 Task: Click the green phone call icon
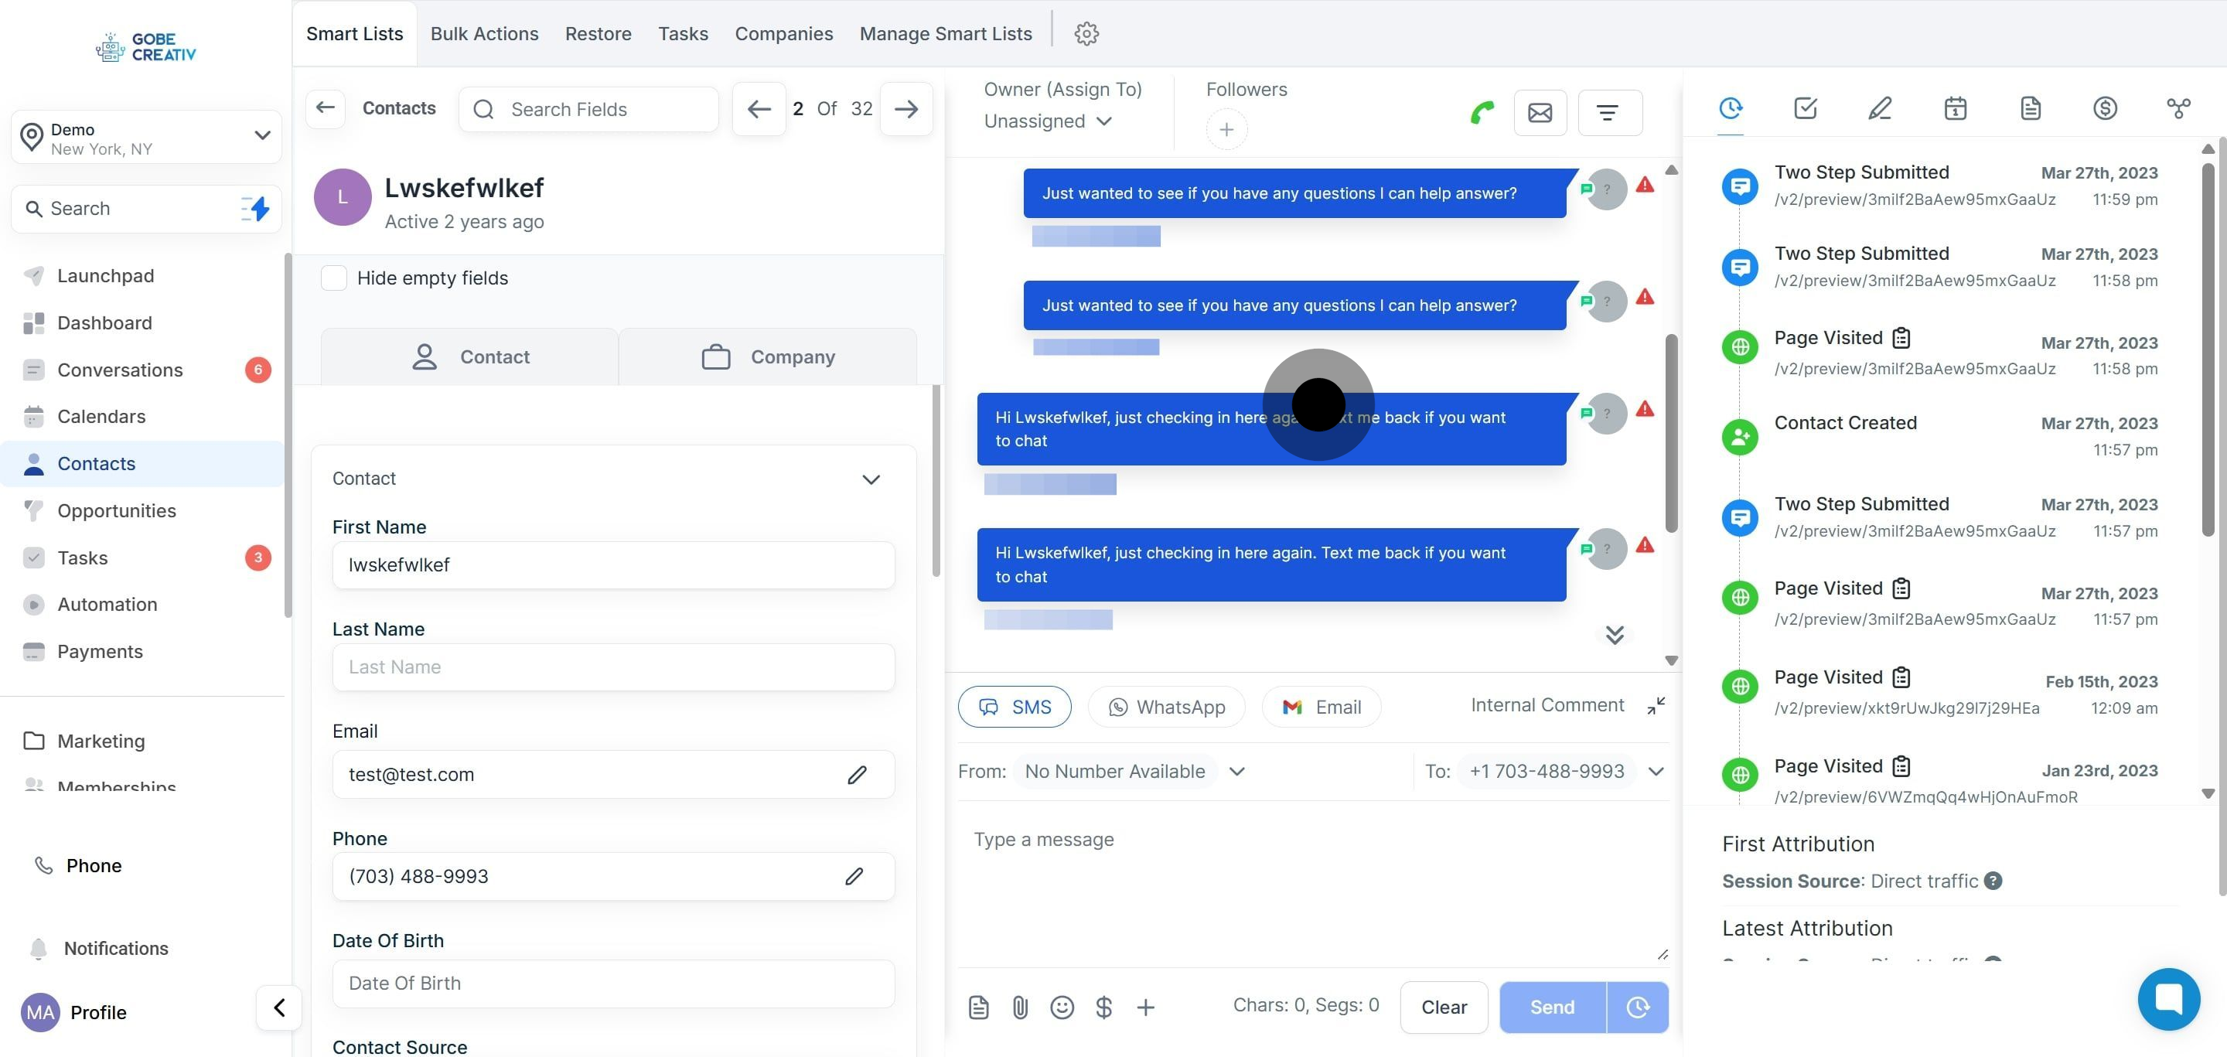[x=1482, y=112]
